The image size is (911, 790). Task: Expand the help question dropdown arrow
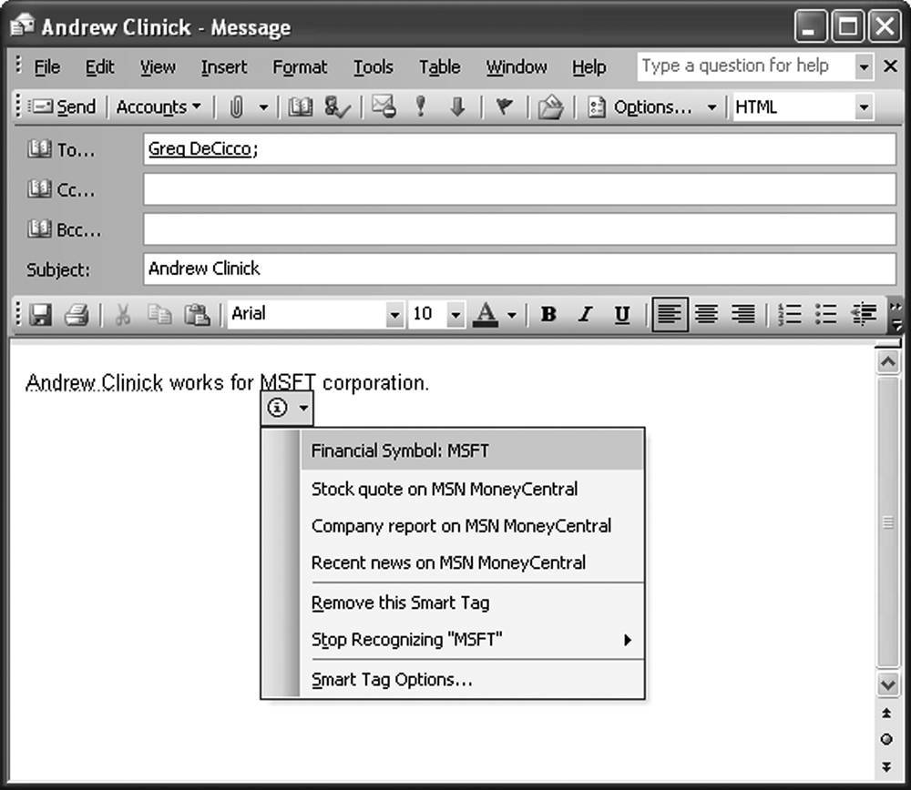(x=865, y=66)
